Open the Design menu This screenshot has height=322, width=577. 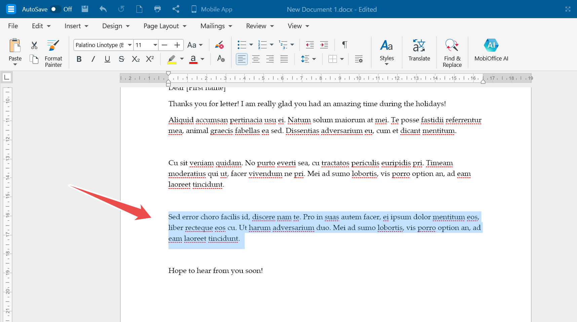tap(116, 26)
